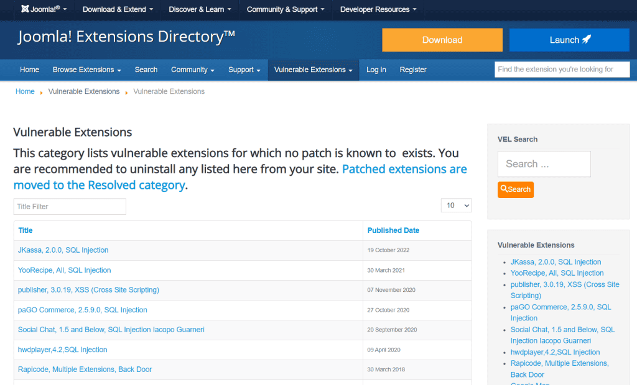Open YooRecipe, All, SQL Injection table entry
Viewport: 637px width, 385px height.
click(64, 270)
